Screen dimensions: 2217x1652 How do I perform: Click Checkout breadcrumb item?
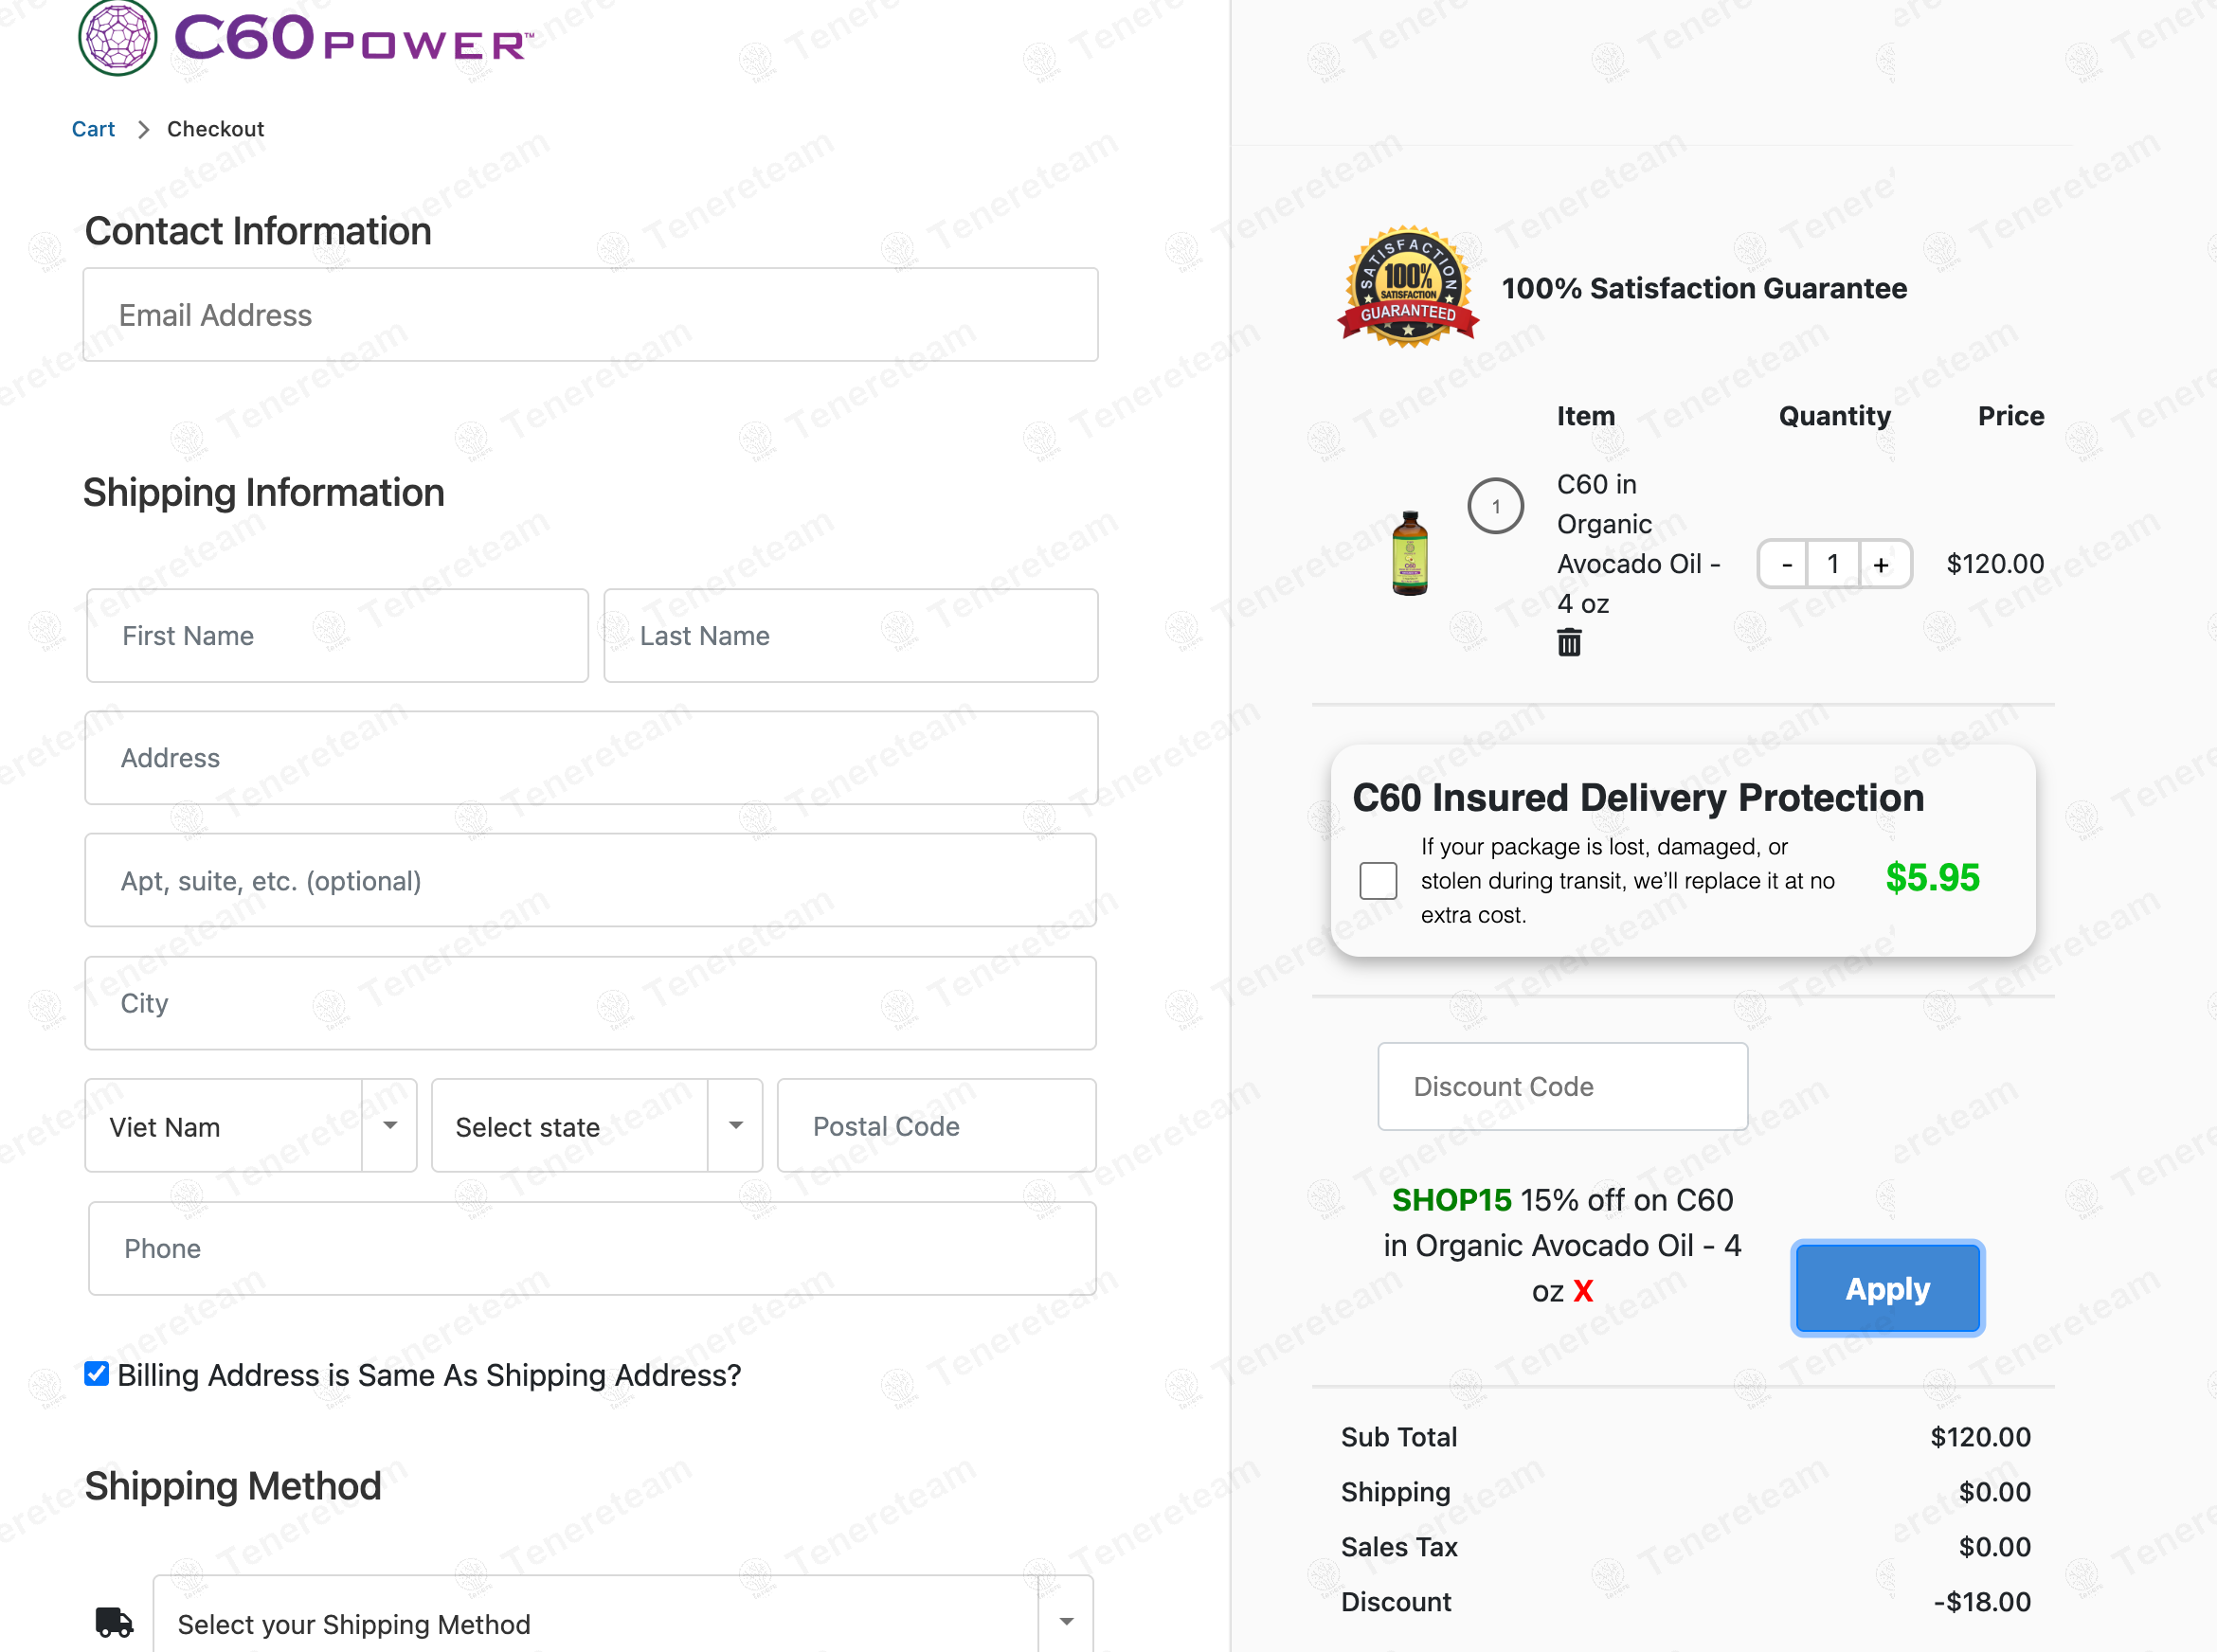215,129
